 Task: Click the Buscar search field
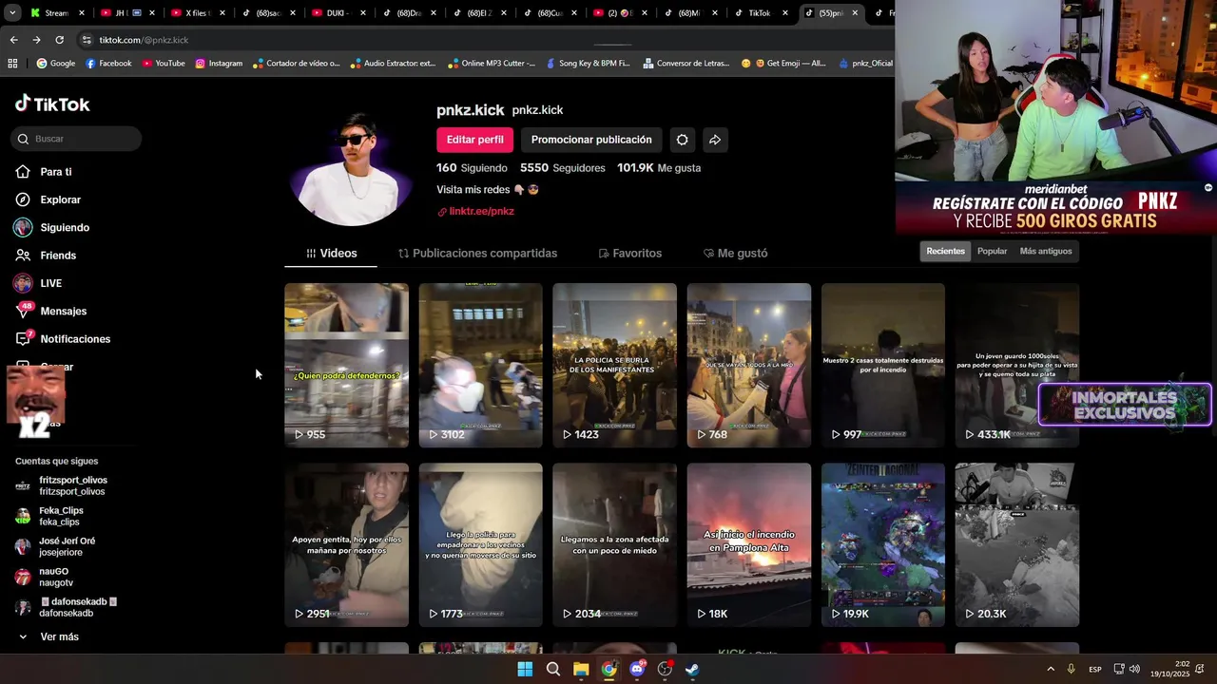point(77,139)
